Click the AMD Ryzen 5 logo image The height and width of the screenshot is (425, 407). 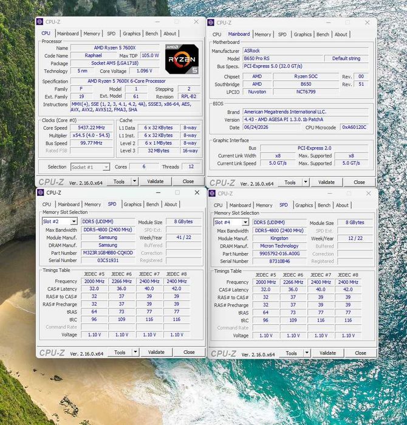coord(182,59)
